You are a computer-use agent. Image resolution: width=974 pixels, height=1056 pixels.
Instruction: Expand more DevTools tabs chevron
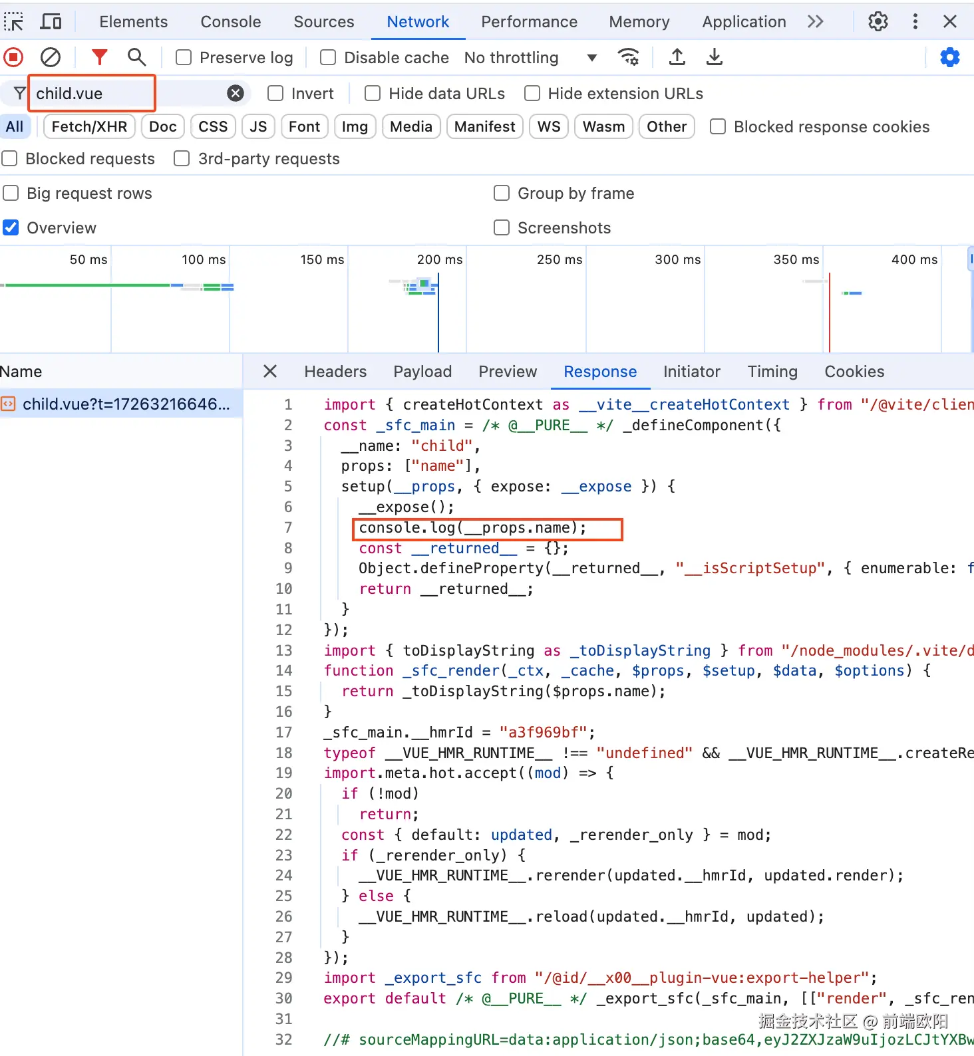815,22
